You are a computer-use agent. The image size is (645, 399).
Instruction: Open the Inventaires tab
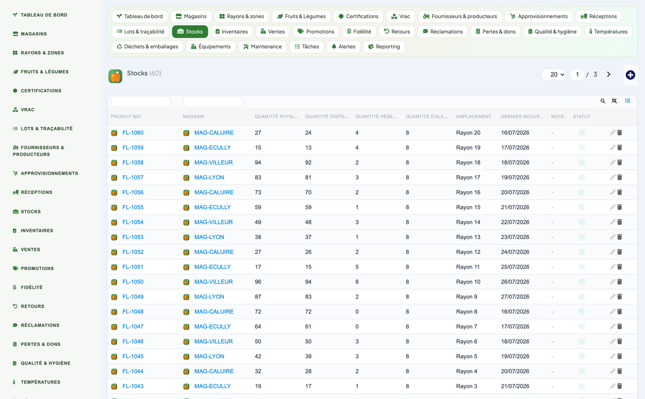tap(232, 32)
